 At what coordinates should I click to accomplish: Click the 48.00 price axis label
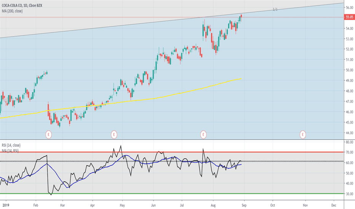point(350,91)
